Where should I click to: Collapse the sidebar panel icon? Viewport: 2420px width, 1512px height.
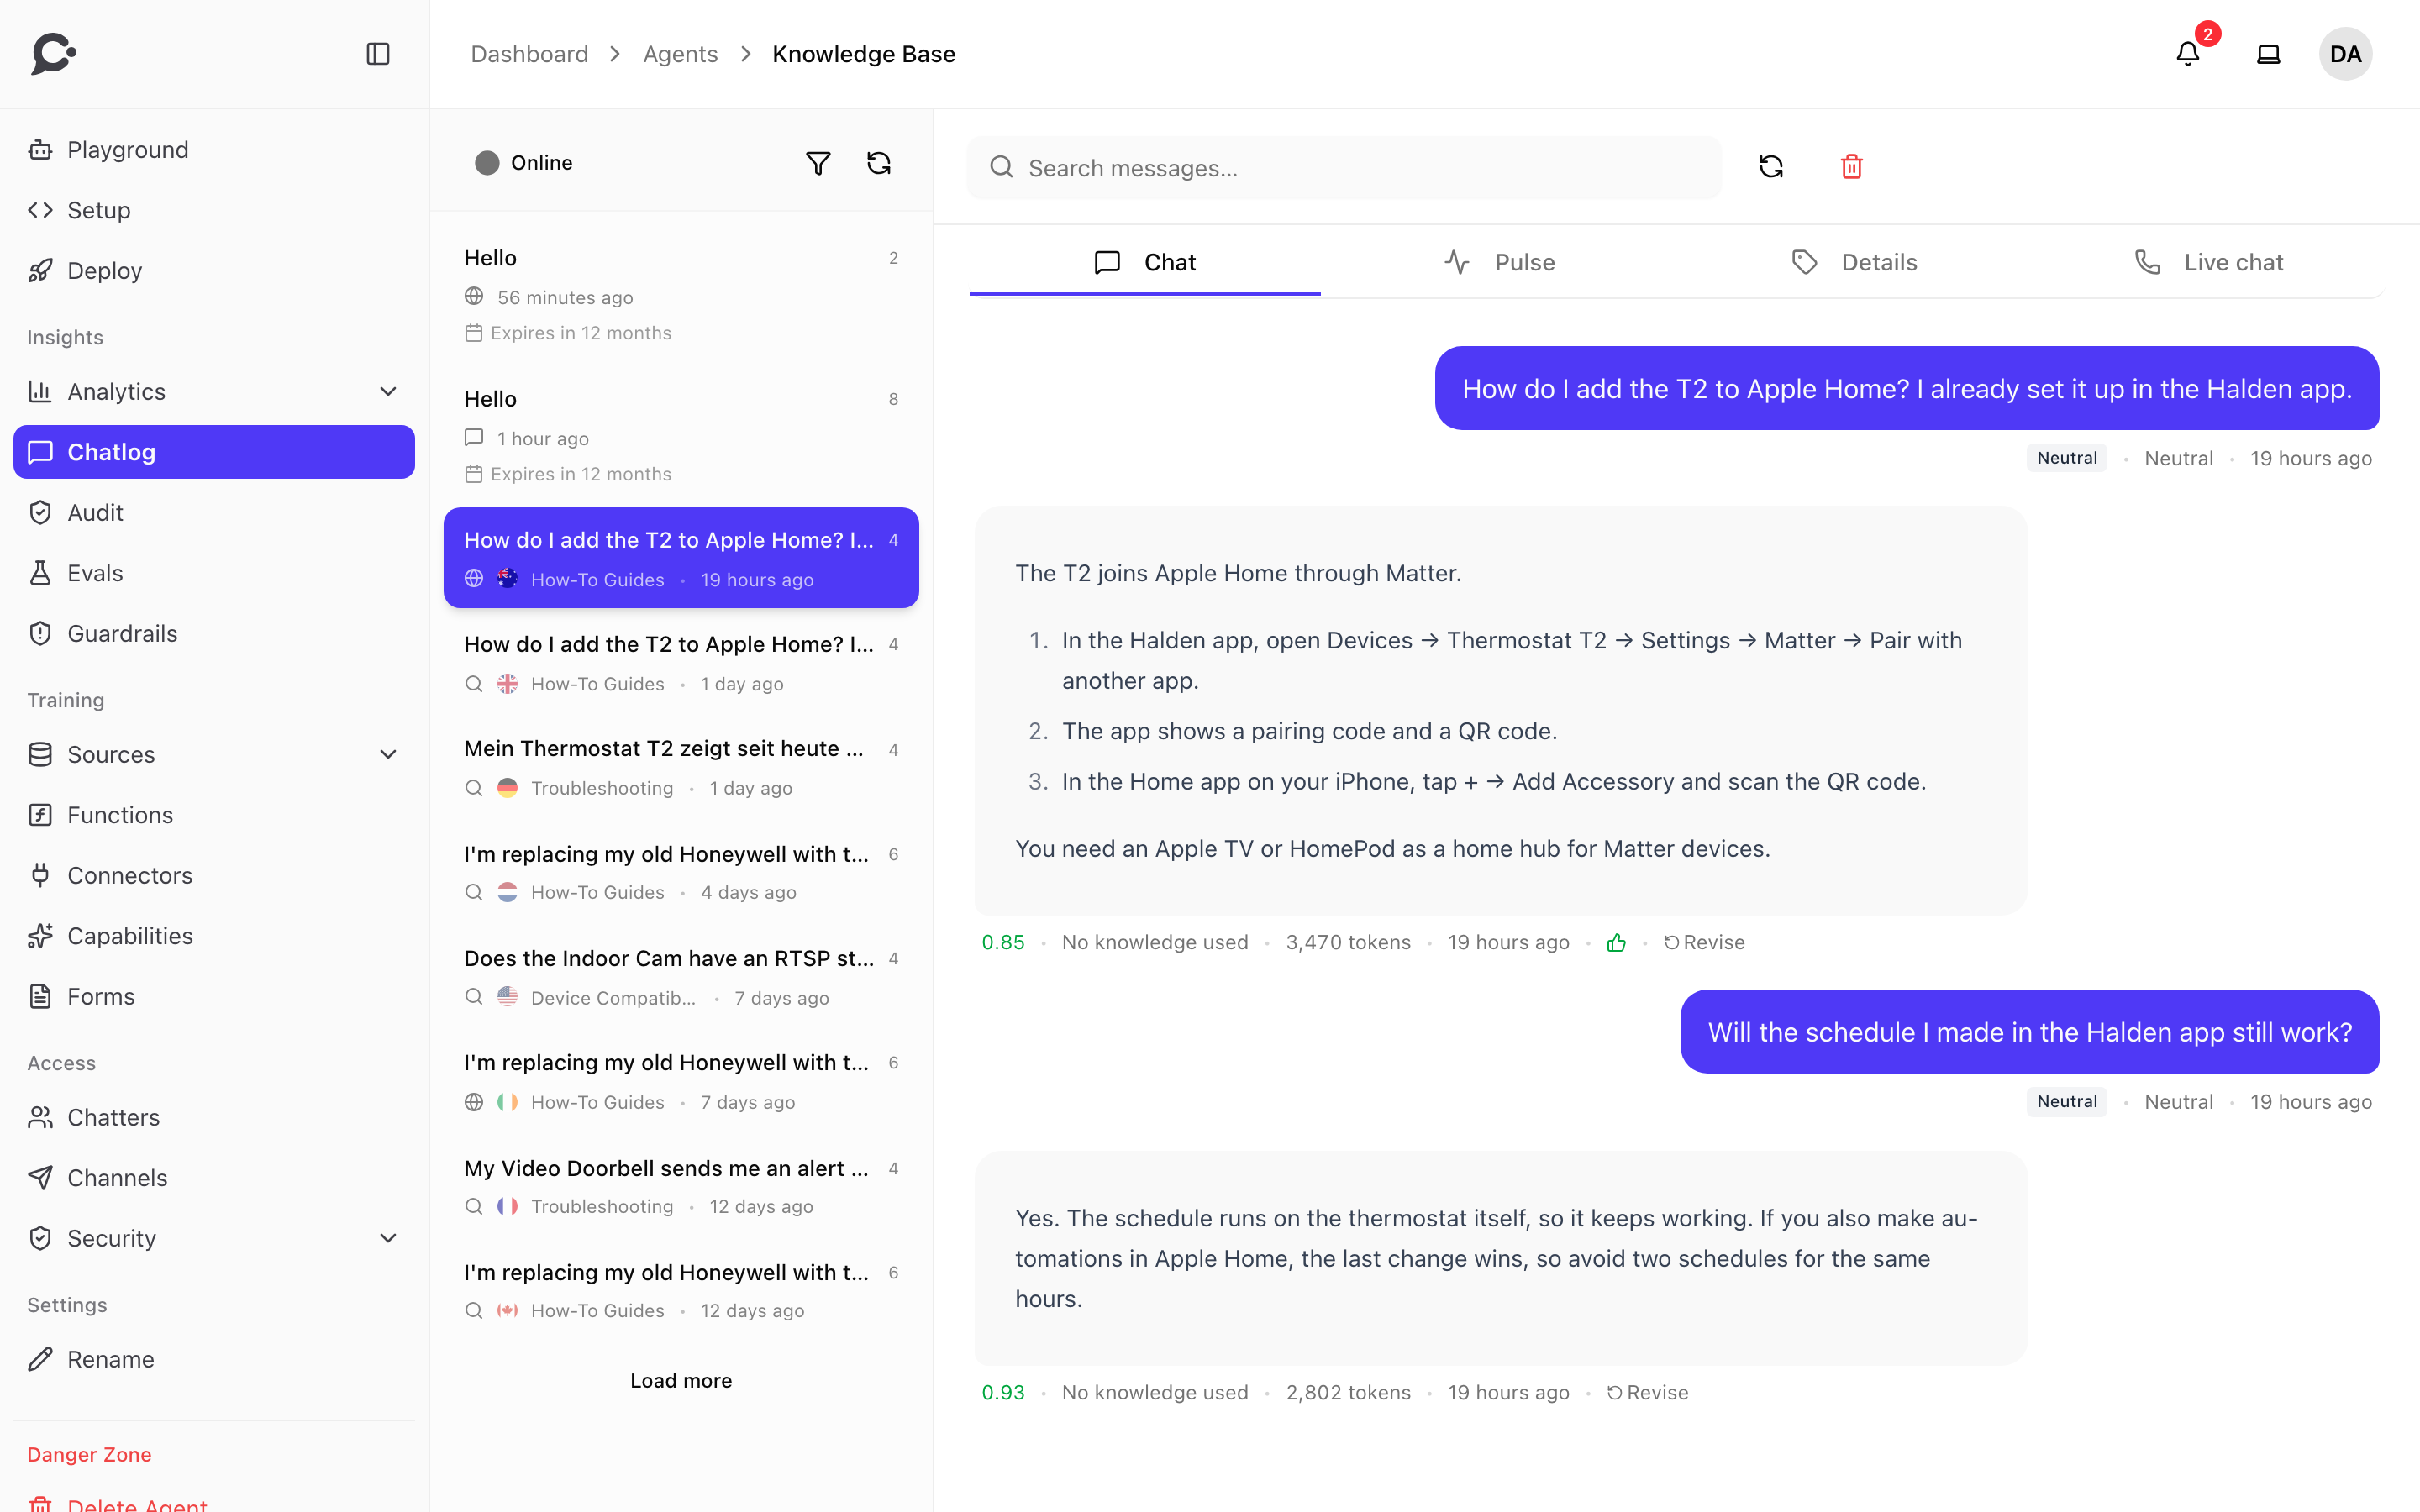pos(378,54)
